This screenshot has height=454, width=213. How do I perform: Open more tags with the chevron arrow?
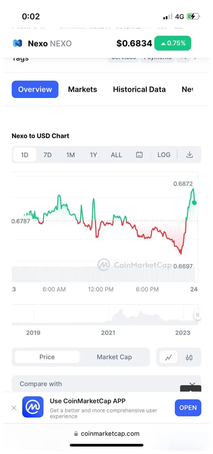(196, 58)
